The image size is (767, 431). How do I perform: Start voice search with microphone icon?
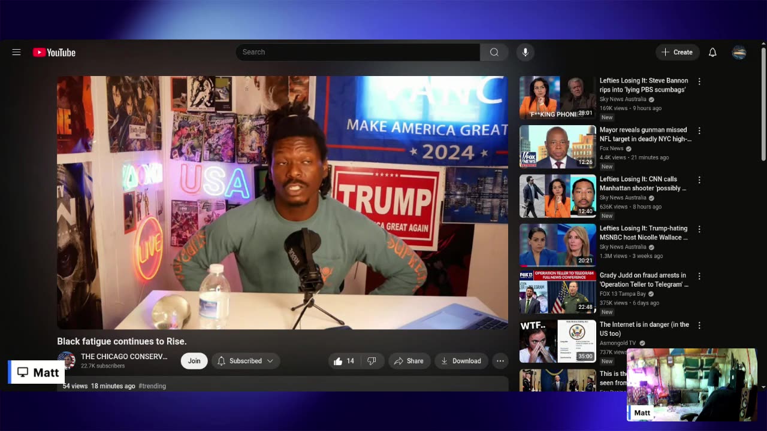[525, 52]
